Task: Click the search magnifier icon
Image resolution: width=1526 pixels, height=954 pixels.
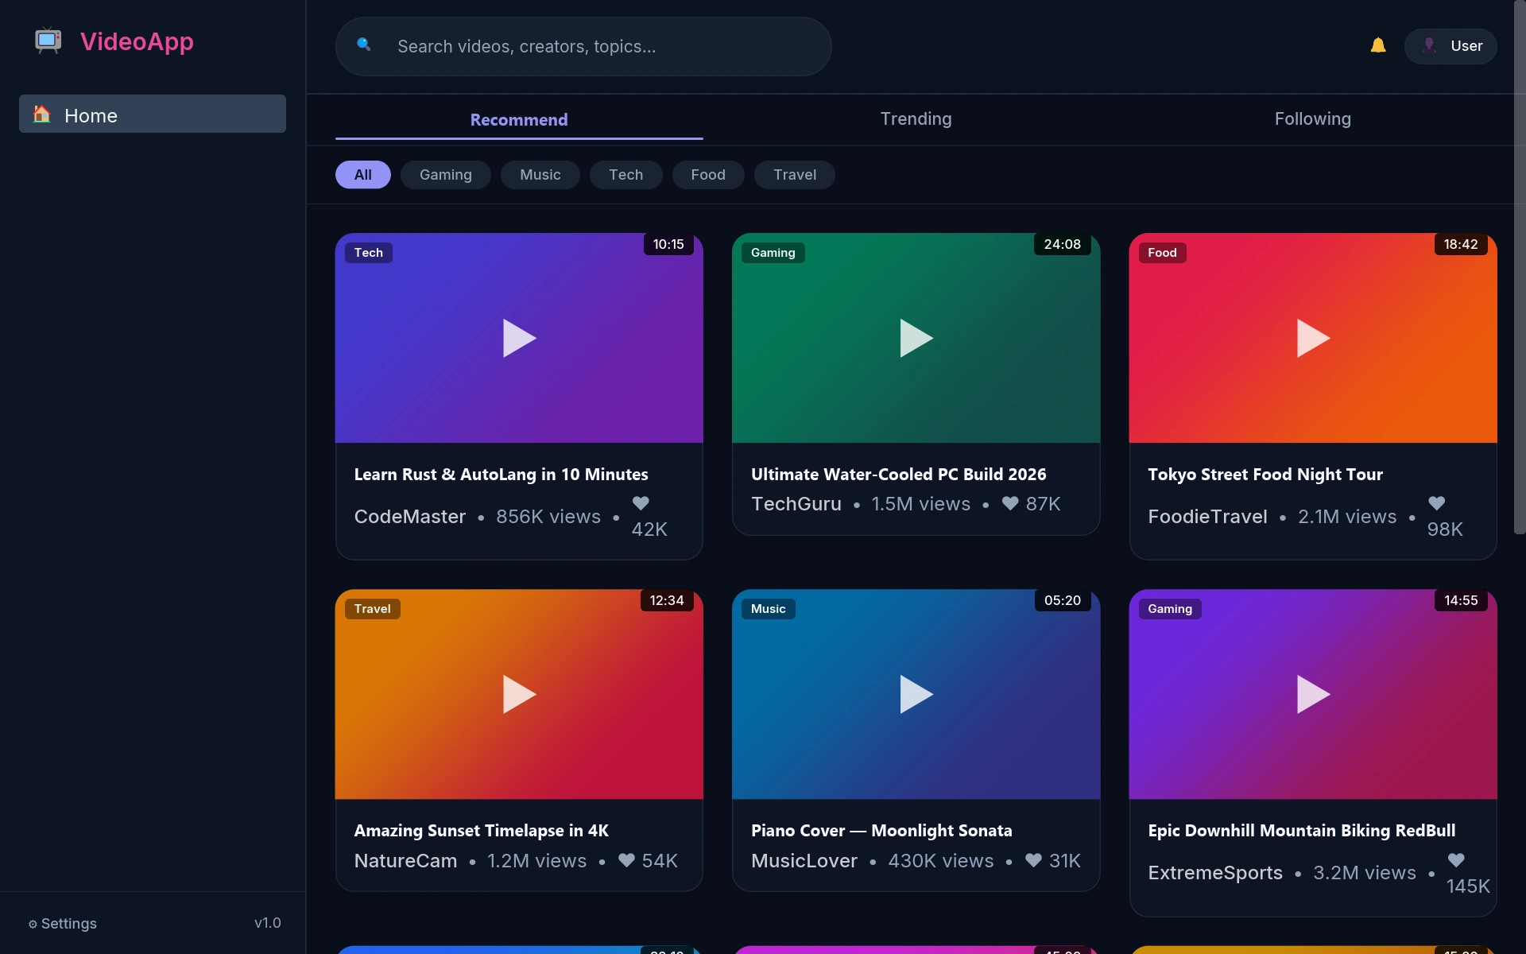Action: (x=364, y=45)
